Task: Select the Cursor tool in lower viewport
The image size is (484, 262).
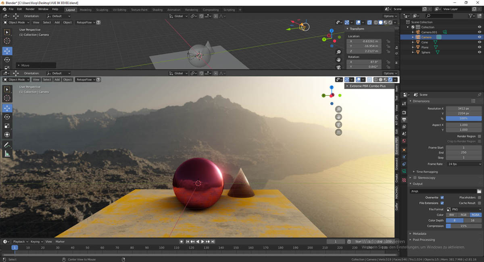Action: point(7,98)
